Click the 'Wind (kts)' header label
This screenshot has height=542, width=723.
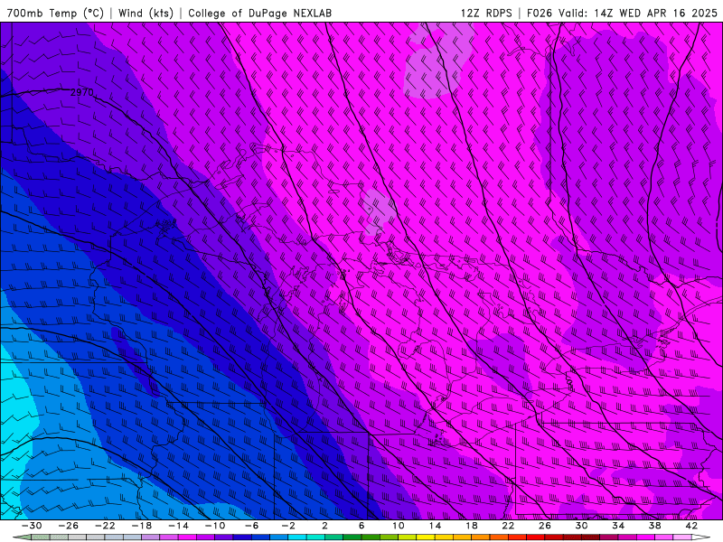coord(146,13)
